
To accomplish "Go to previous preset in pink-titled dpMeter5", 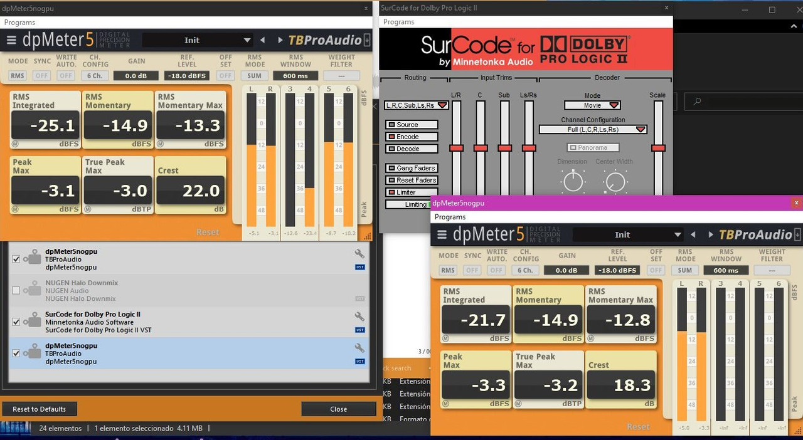I will point(693,234).
